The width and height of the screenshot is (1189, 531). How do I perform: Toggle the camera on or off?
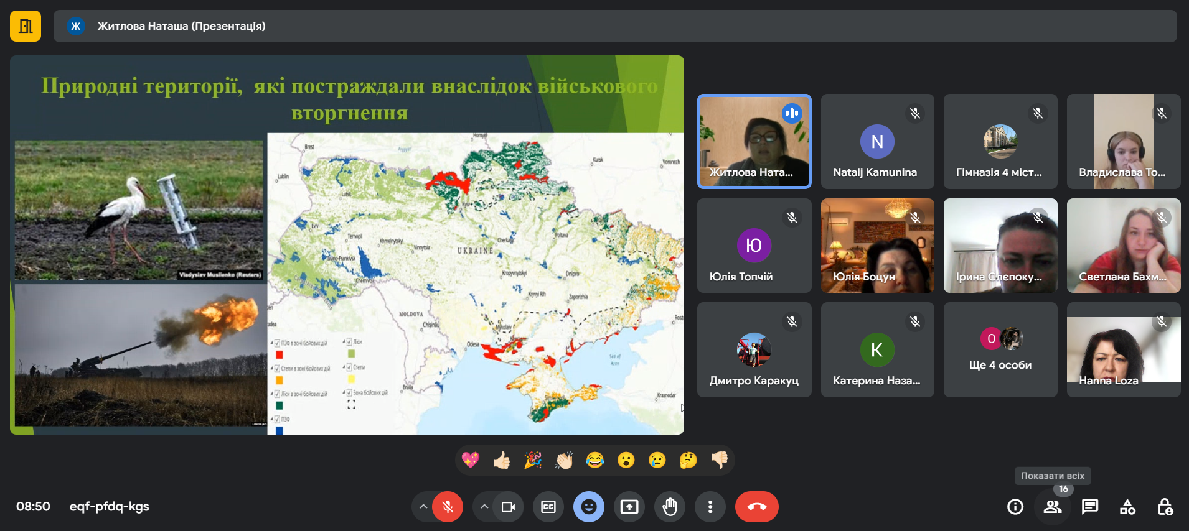click(x=508, y=507)
